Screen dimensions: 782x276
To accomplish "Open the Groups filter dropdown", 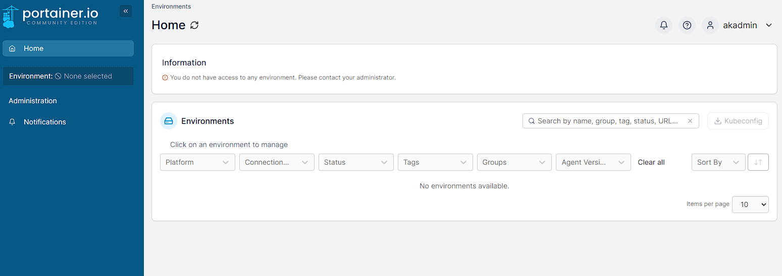I will tap(514, 162).
